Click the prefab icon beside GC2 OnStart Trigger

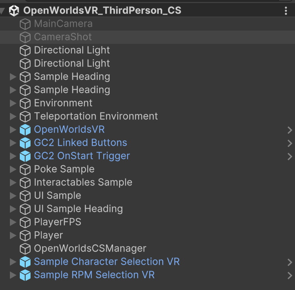[25, 156]
